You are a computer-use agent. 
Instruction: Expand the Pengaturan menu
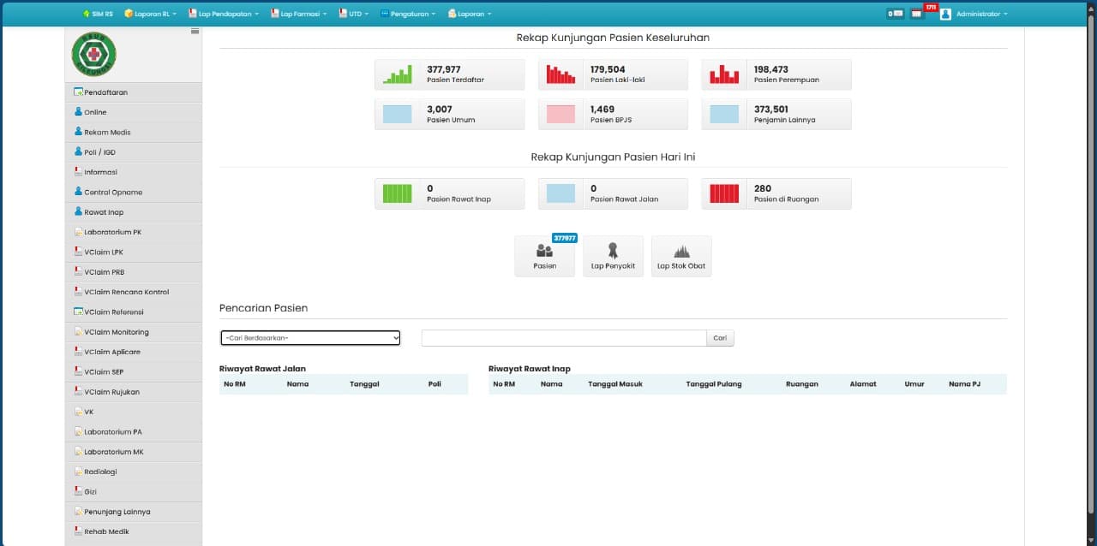tap(408, 14)
